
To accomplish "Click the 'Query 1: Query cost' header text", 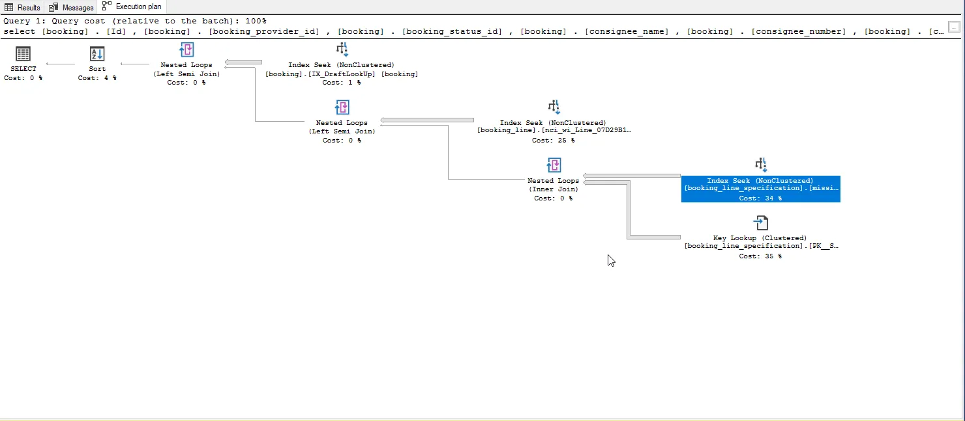I will (135, 21).
